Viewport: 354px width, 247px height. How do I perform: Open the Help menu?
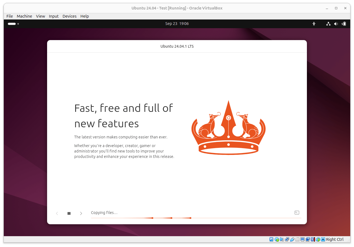point(85,16)
